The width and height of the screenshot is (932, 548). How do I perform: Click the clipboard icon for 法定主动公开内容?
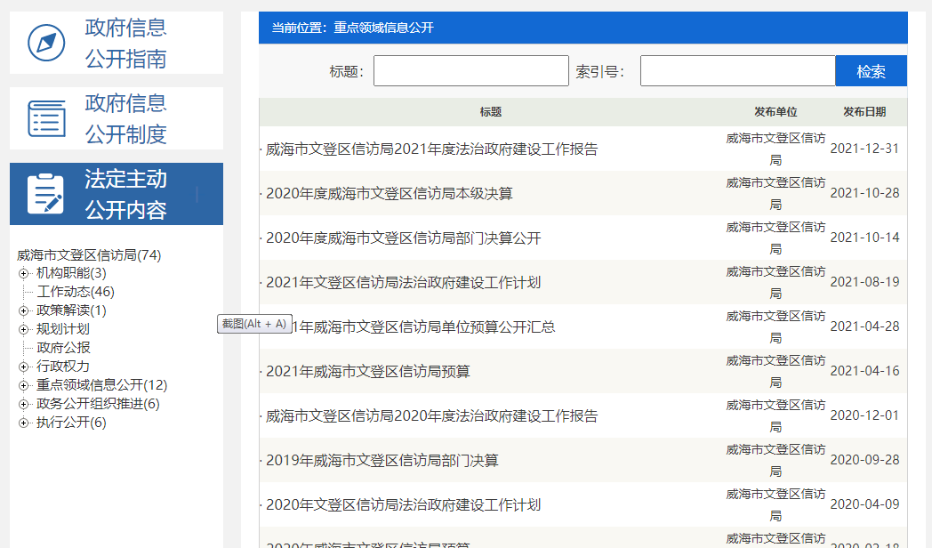click(46, 194)
